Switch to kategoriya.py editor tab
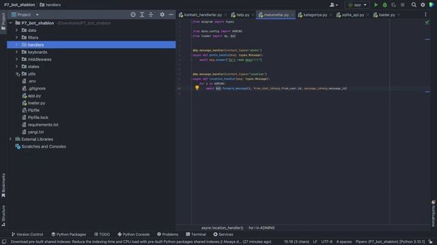Screen dimensions: 437x245 coord(313,15)
